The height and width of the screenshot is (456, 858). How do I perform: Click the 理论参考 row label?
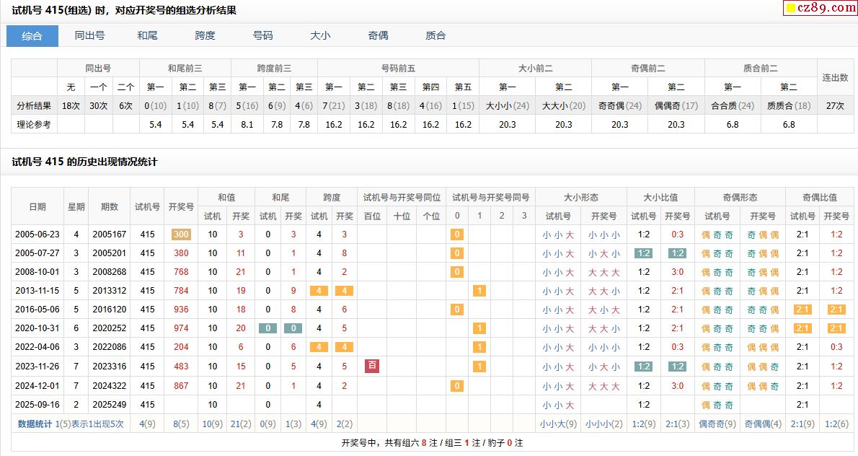coord(35,124)
